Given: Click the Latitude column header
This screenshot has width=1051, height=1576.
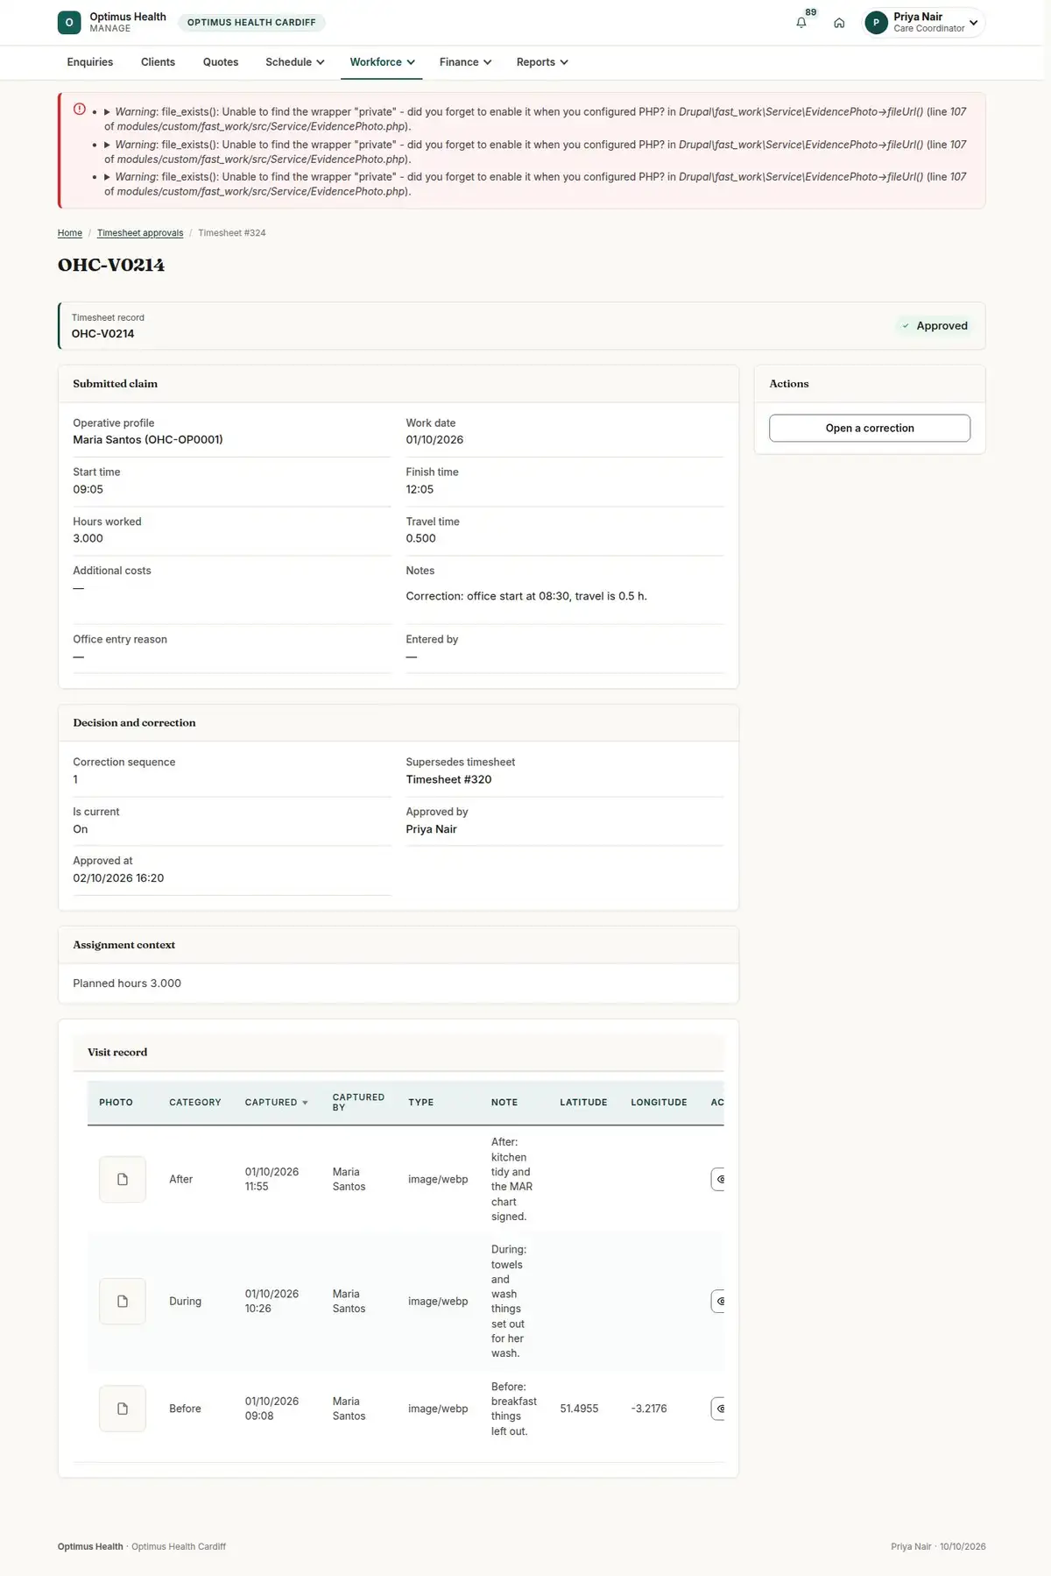Looking at the screenshot, I should click(583, 1103).
